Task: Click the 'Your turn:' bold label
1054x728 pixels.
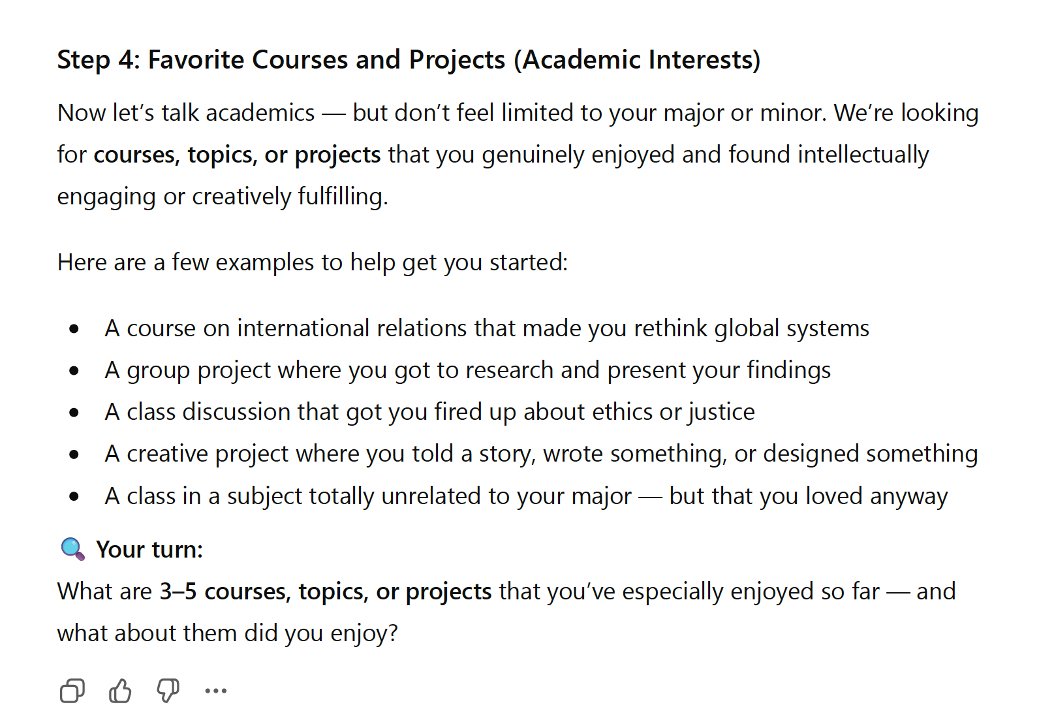Action: coord(149,550)
